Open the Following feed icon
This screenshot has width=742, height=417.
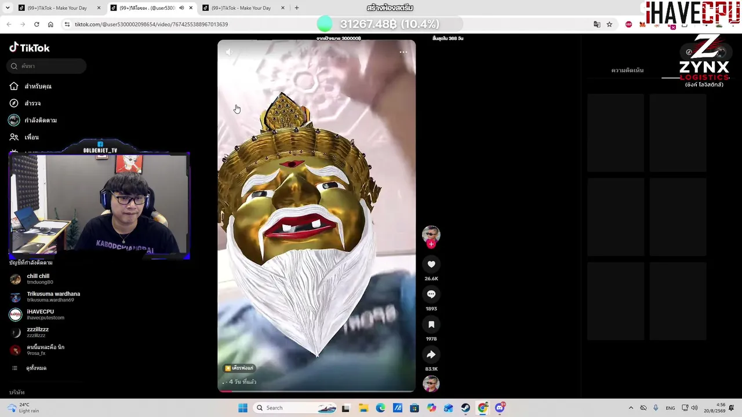point(14,120)
